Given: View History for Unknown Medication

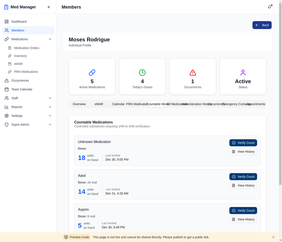Looking at the screenshot, I should click(x=243, y=152).
